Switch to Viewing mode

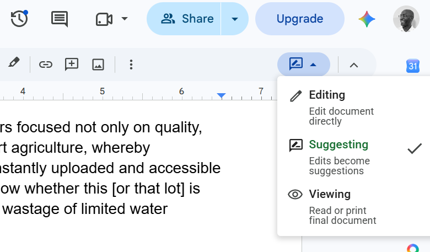[354, 206]
